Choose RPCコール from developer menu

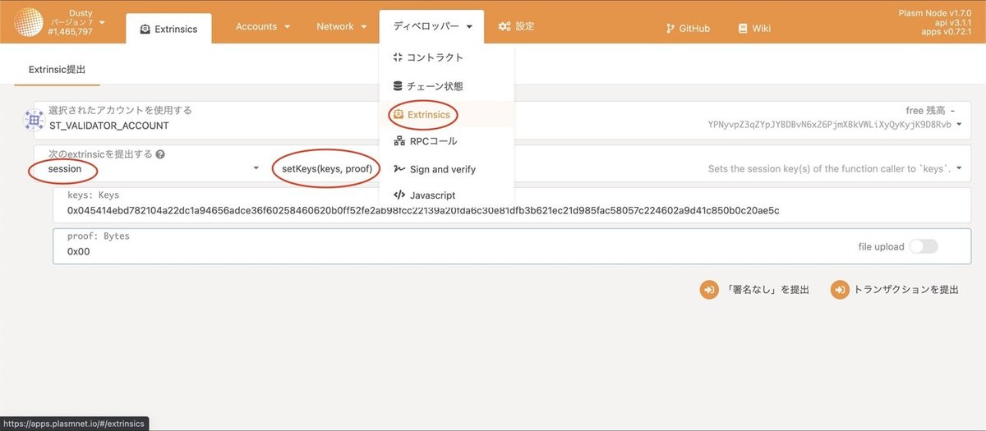[x=447, y=141]
